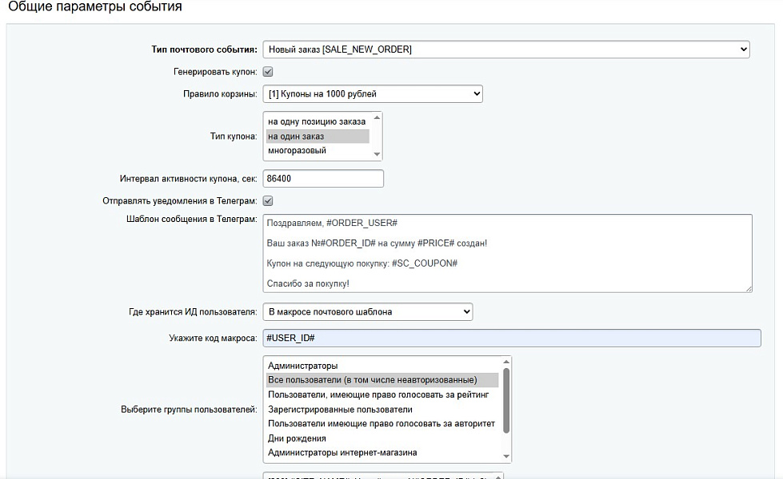This screenshot has height=479, width=783.
Task: Toggle the 'Генерировать купон' checkbox
Action: pos(268,72)
